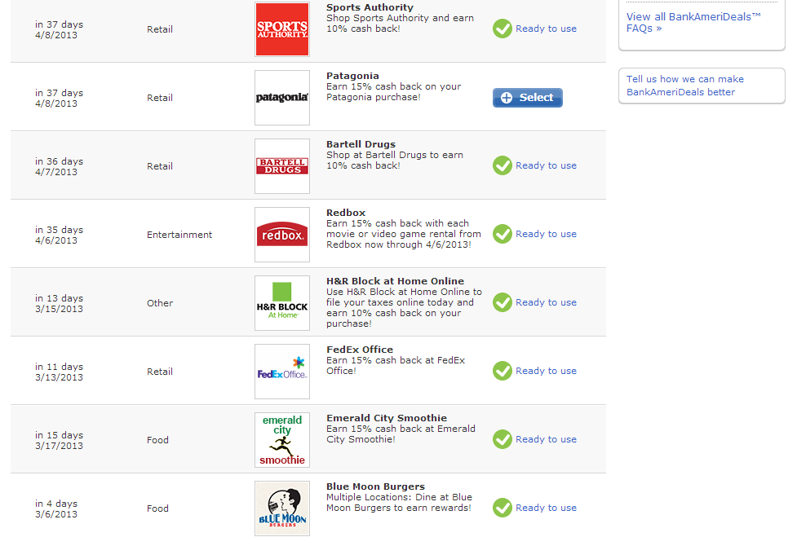Select the H&R Block At Home logo
The image size is (797, 537).
[x=282, y=303]
